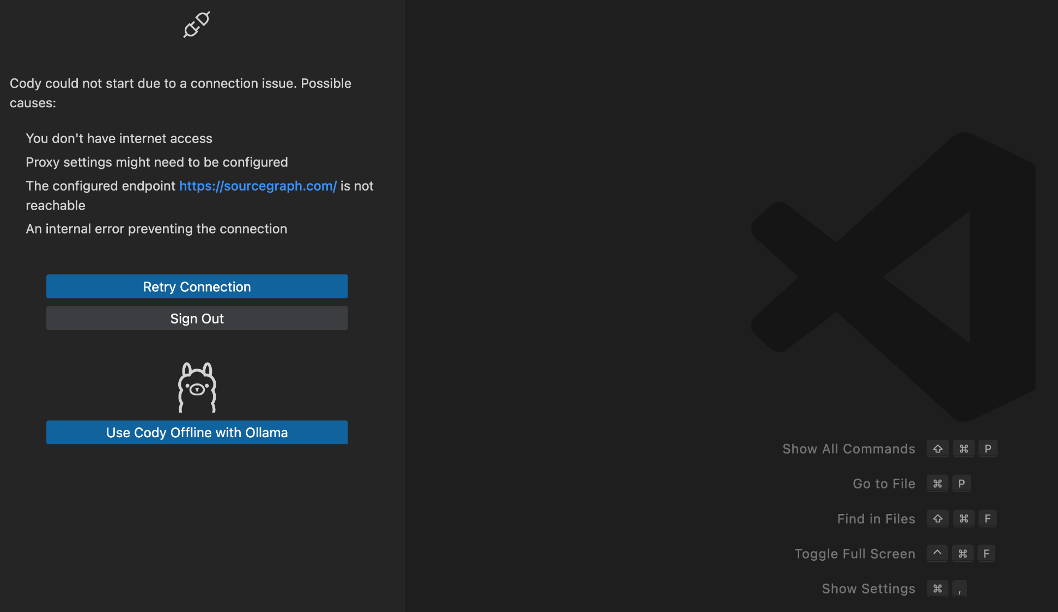Screen dimensions: 1058x612
Task: Click 'An internal error preventing the connection' text
Action: (x=156, y=229)
